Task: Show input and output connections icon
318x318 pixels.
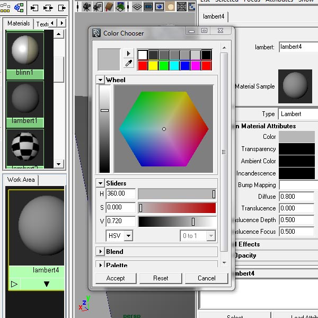Action: point(48,8)
